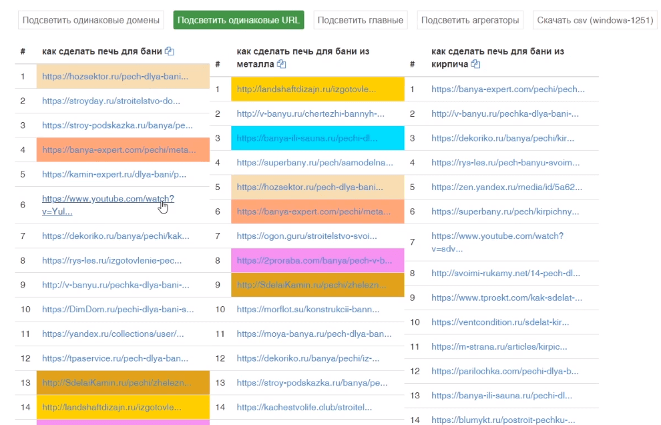Open the hozsektor.ru link in first column
Screen dimensions: 661x425
tap(115, 76)
